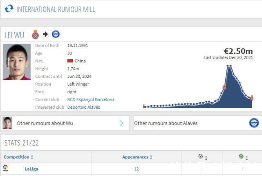Sort the table by Competition column
The image size is (262, 176).
tap(18, 157)
